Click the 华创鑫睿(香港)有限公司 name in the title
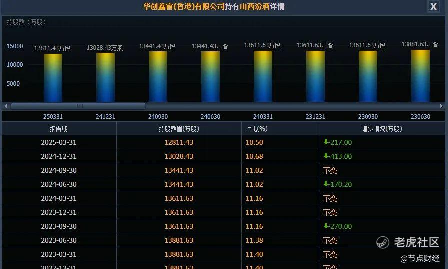 click(x=184, y=6)
